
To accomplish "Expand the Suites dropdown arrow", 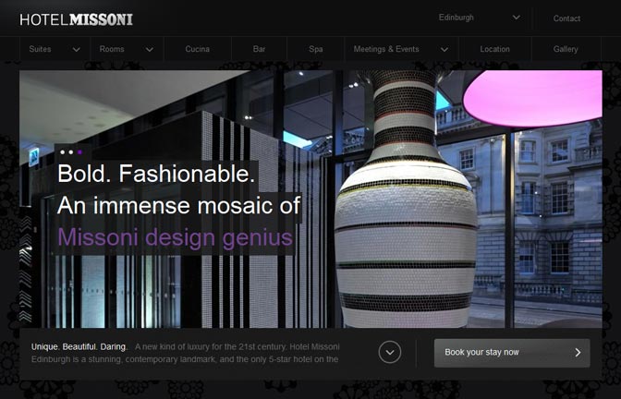I will (x=76, y=50).
